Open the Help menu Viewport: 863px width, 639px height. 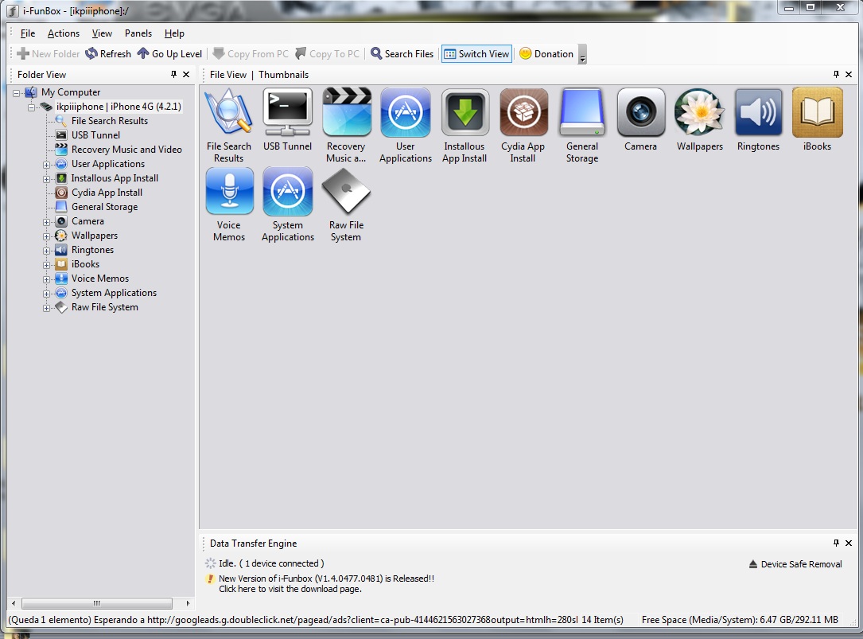[174, 33]
